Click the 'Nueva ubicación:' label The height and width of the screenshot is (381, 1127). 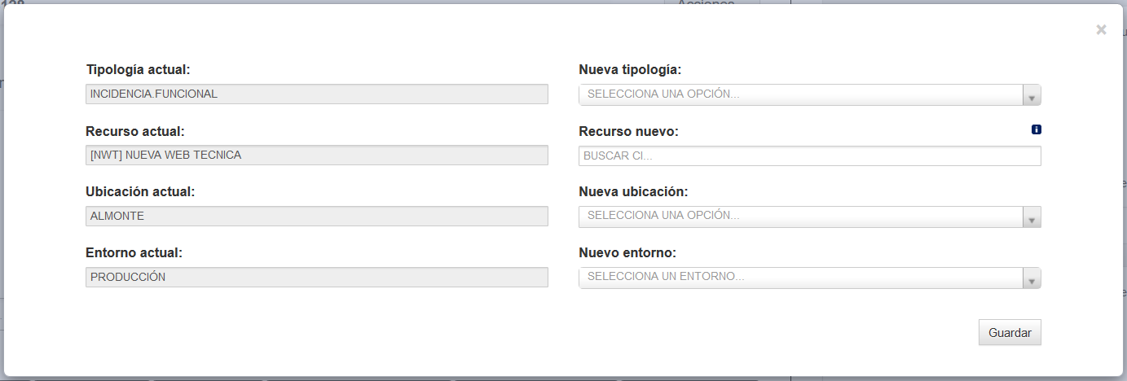633,192
